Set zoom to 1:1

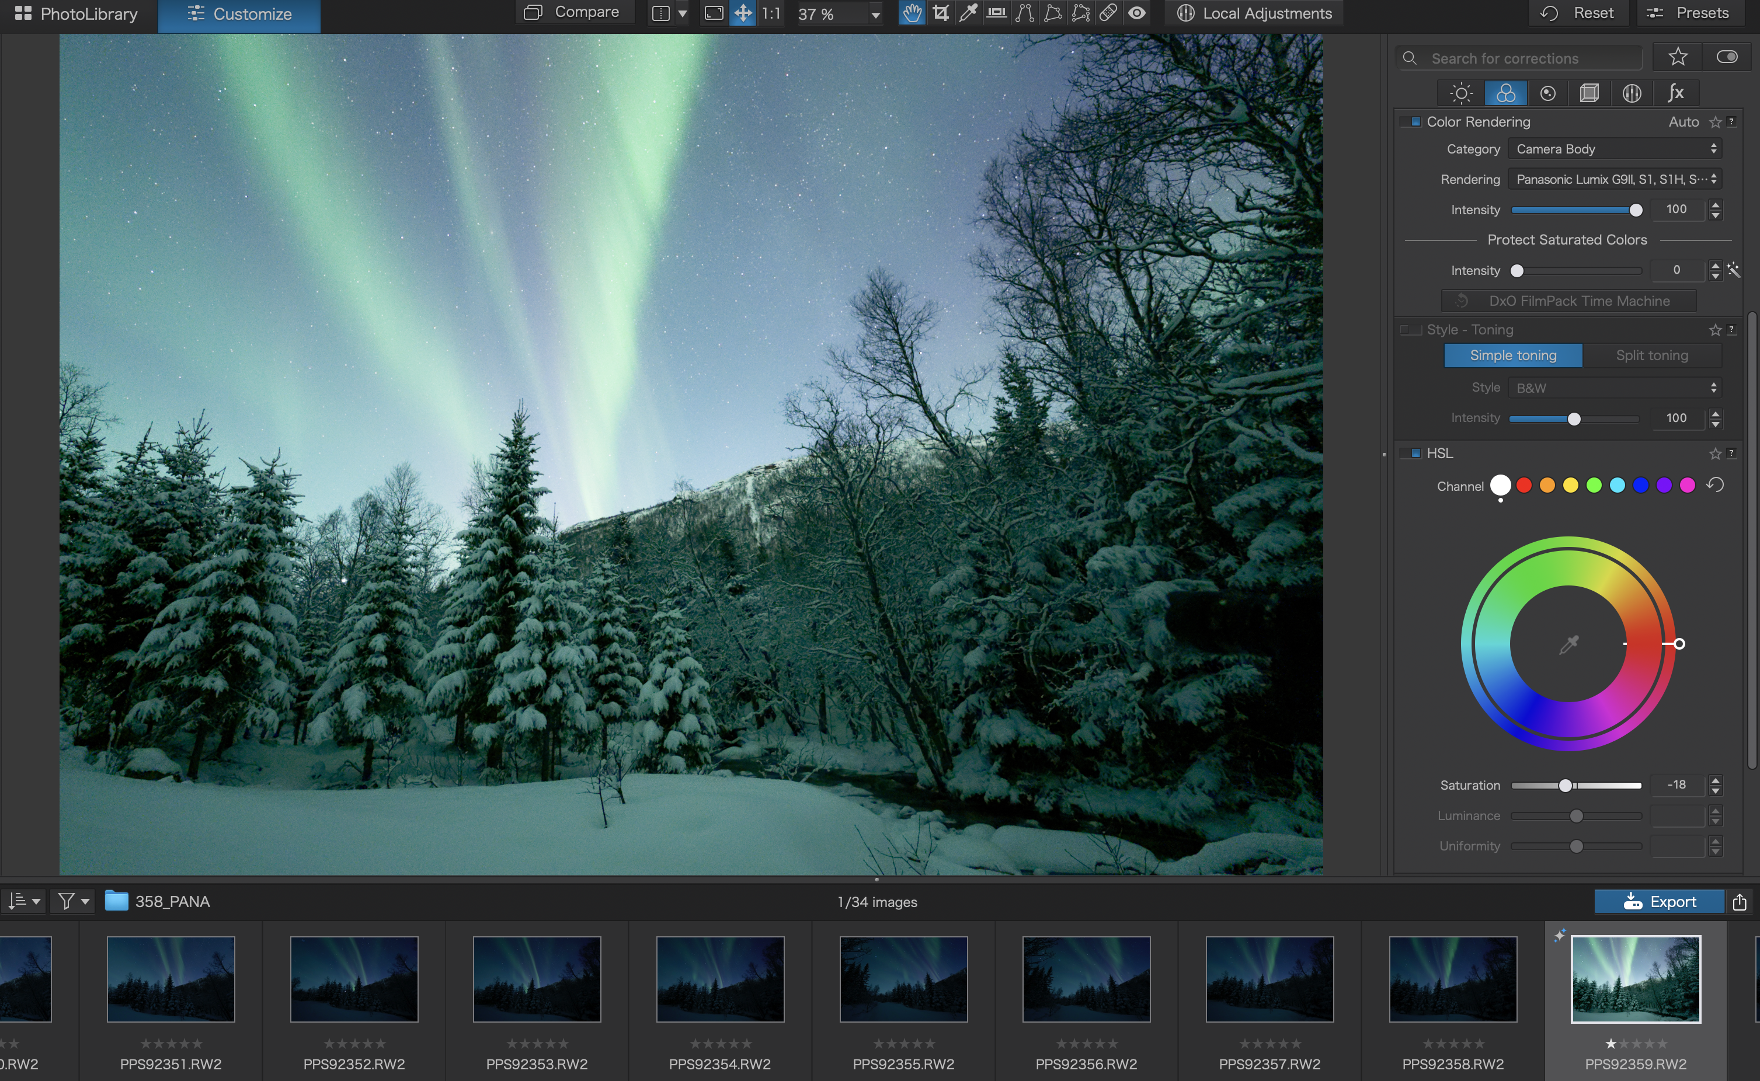point(771,13)
